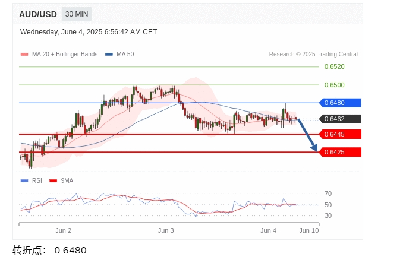Select the MA 50 legend label
The image size is (403, 260).
coord(125,54)
